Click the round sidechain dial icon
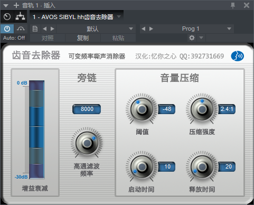Viewport: 254px width, 205px height. click(x=7, y=17)
